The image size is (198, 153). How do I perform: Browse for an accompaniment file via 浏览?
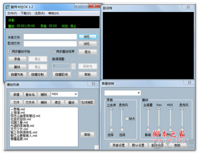tap(88, 37)
